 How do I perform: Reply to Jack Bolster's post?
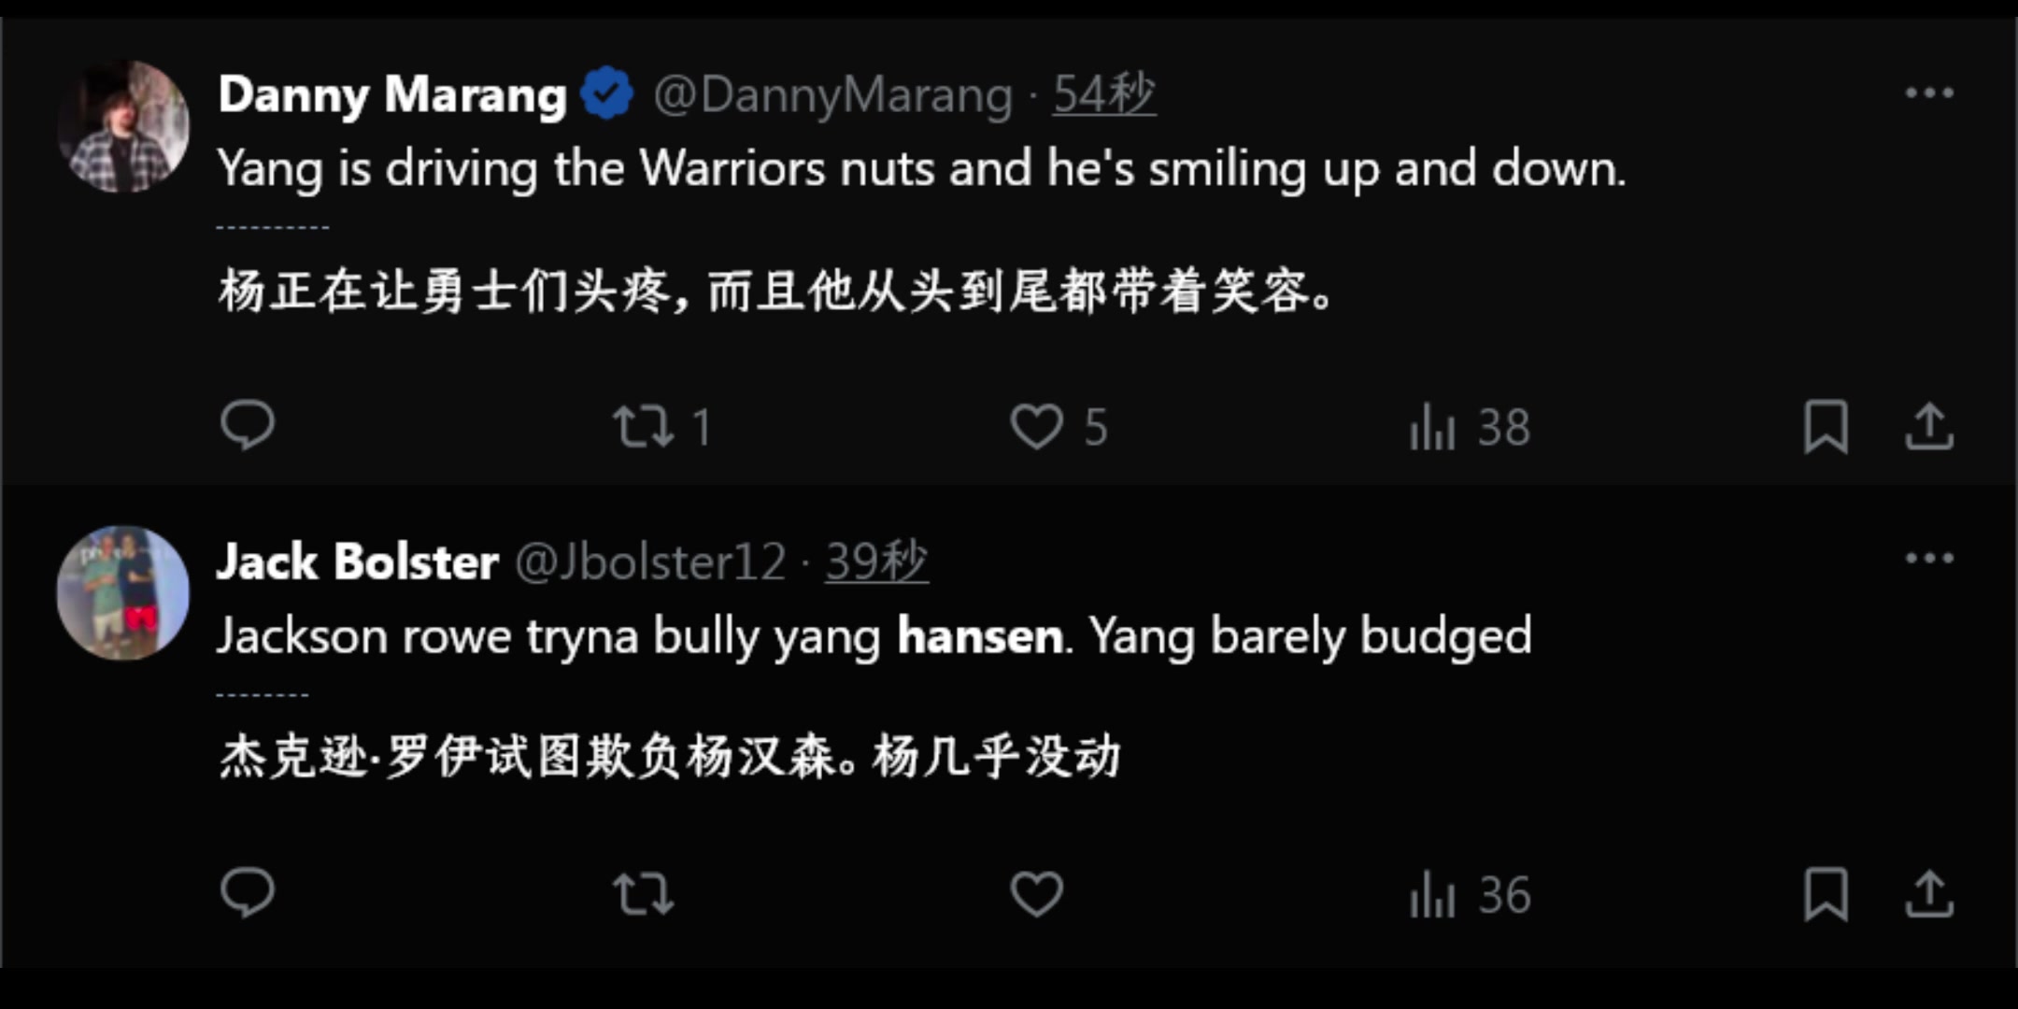tap(248, 894)
